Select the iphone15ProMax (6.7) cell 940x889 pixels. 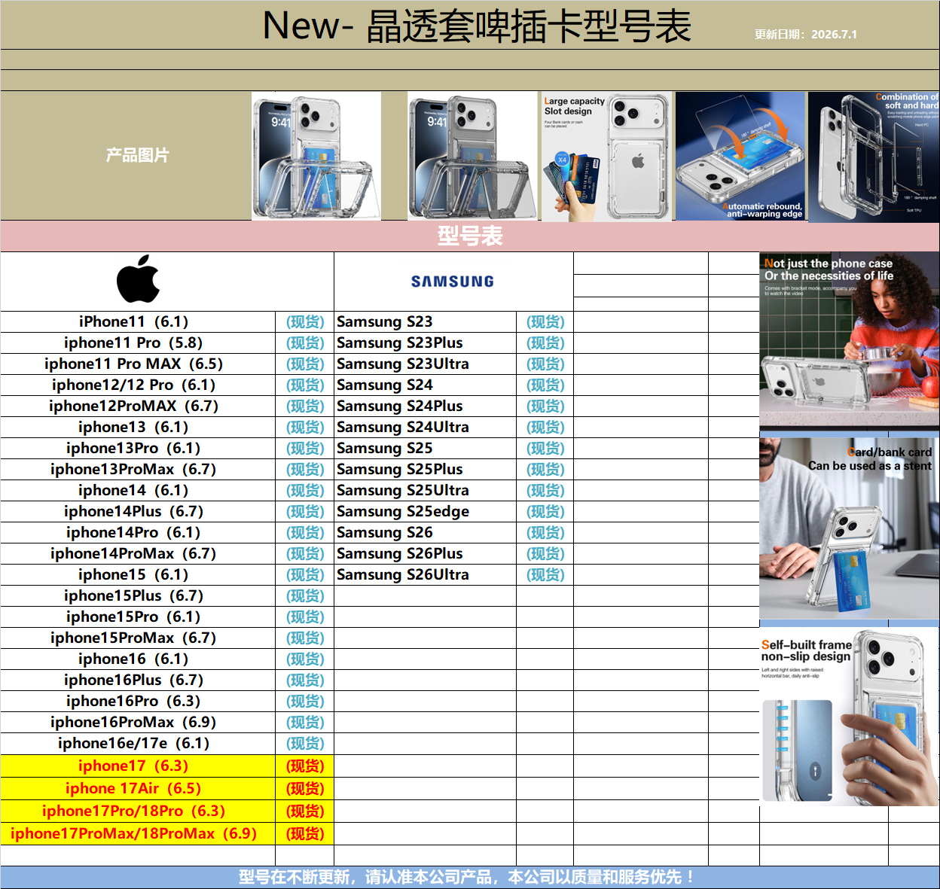pyautogui.click(x=138, y=638)
